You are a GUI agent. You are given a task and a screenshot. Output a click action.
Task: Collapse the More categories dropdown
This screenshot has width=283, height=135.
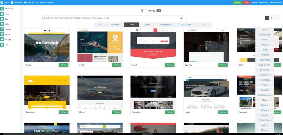point(204,25)
